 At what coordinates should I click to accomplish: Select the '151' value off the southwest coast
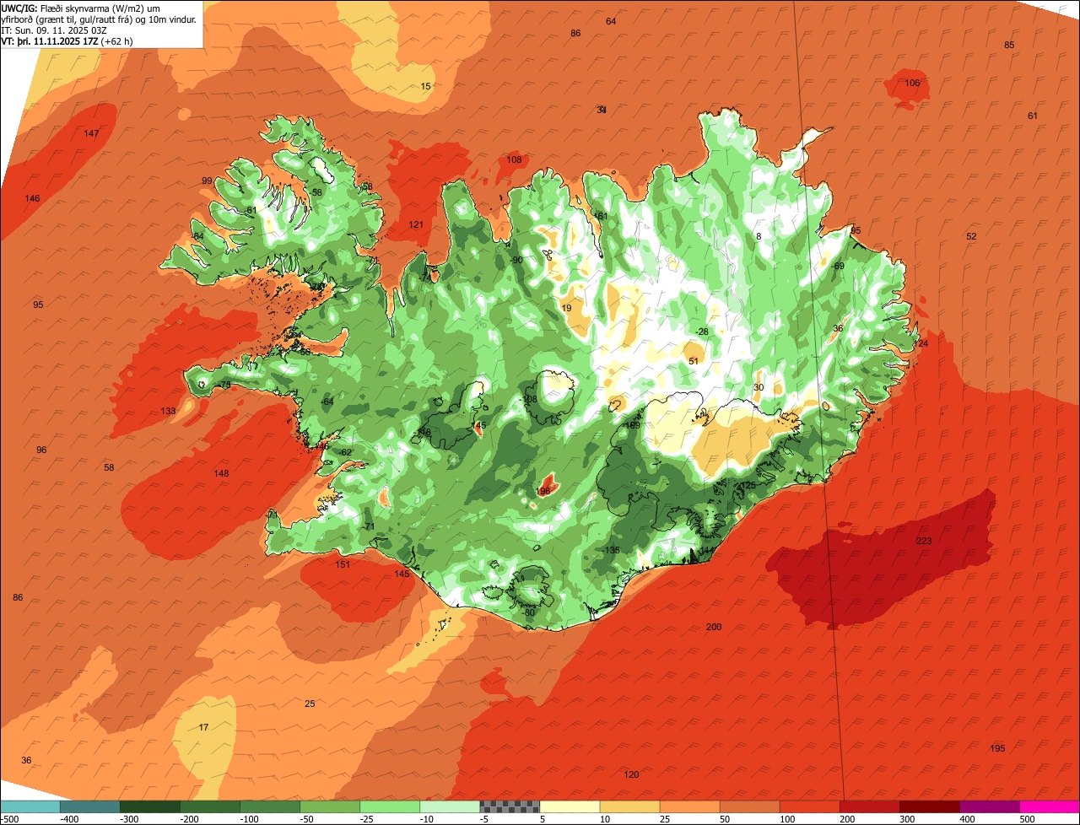pyautogui.click(x=343, y=564)
